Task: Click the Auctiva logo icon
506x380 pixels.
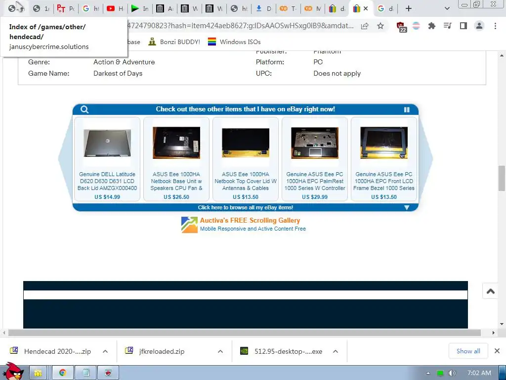Action: click(x=189, y=225)
